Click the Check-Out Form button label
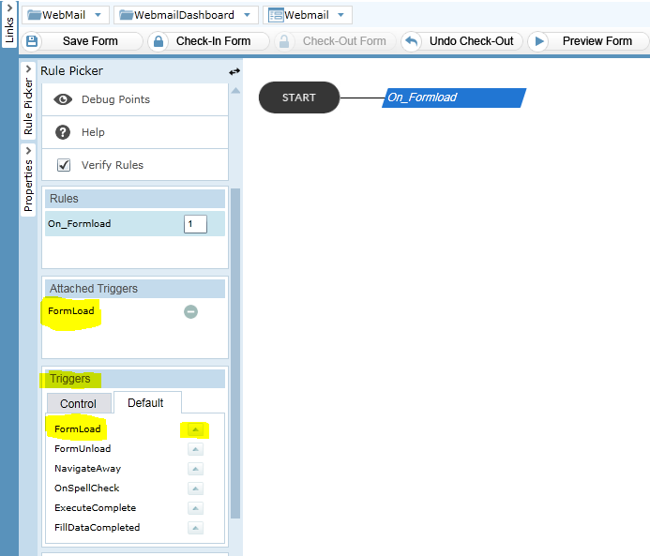 (x=344, y=41)
